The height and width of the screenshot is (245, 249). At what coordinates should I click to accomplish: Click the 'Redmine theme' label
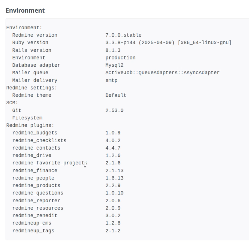click(x=32, y=95)
